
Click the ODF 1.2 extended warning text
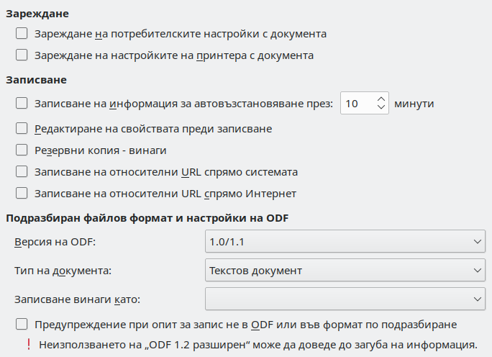pyautogui.click(x=259, y=344)
